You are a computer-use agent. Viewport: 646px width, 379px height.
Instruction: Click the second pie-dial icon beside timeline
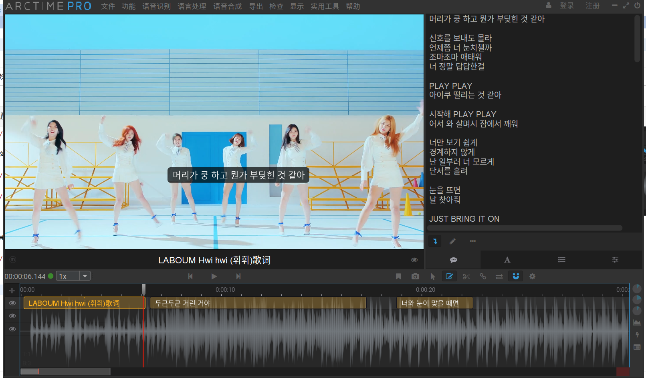tap(637, 299)
